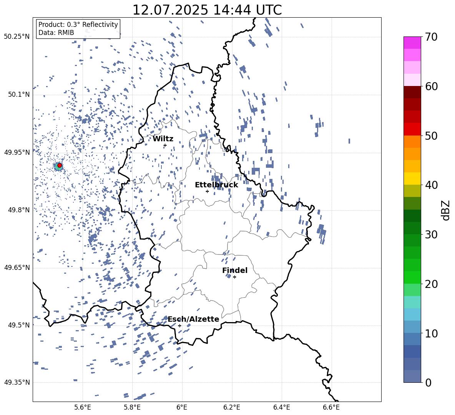Click the red radar site marker
The image size is (455, 415).
point(60,165)
